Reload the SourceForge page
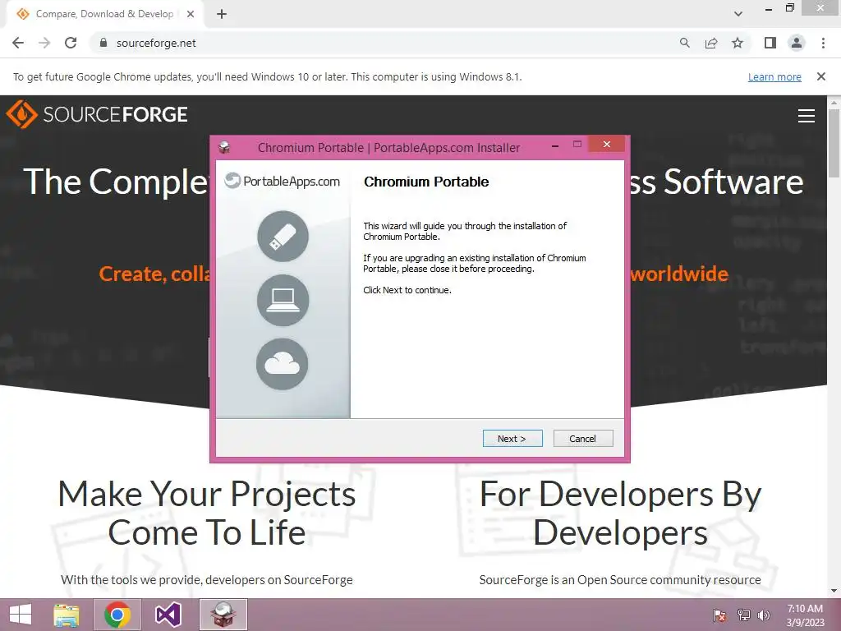The width and height of the screenshot is (841, 631). tap(71, 43)
